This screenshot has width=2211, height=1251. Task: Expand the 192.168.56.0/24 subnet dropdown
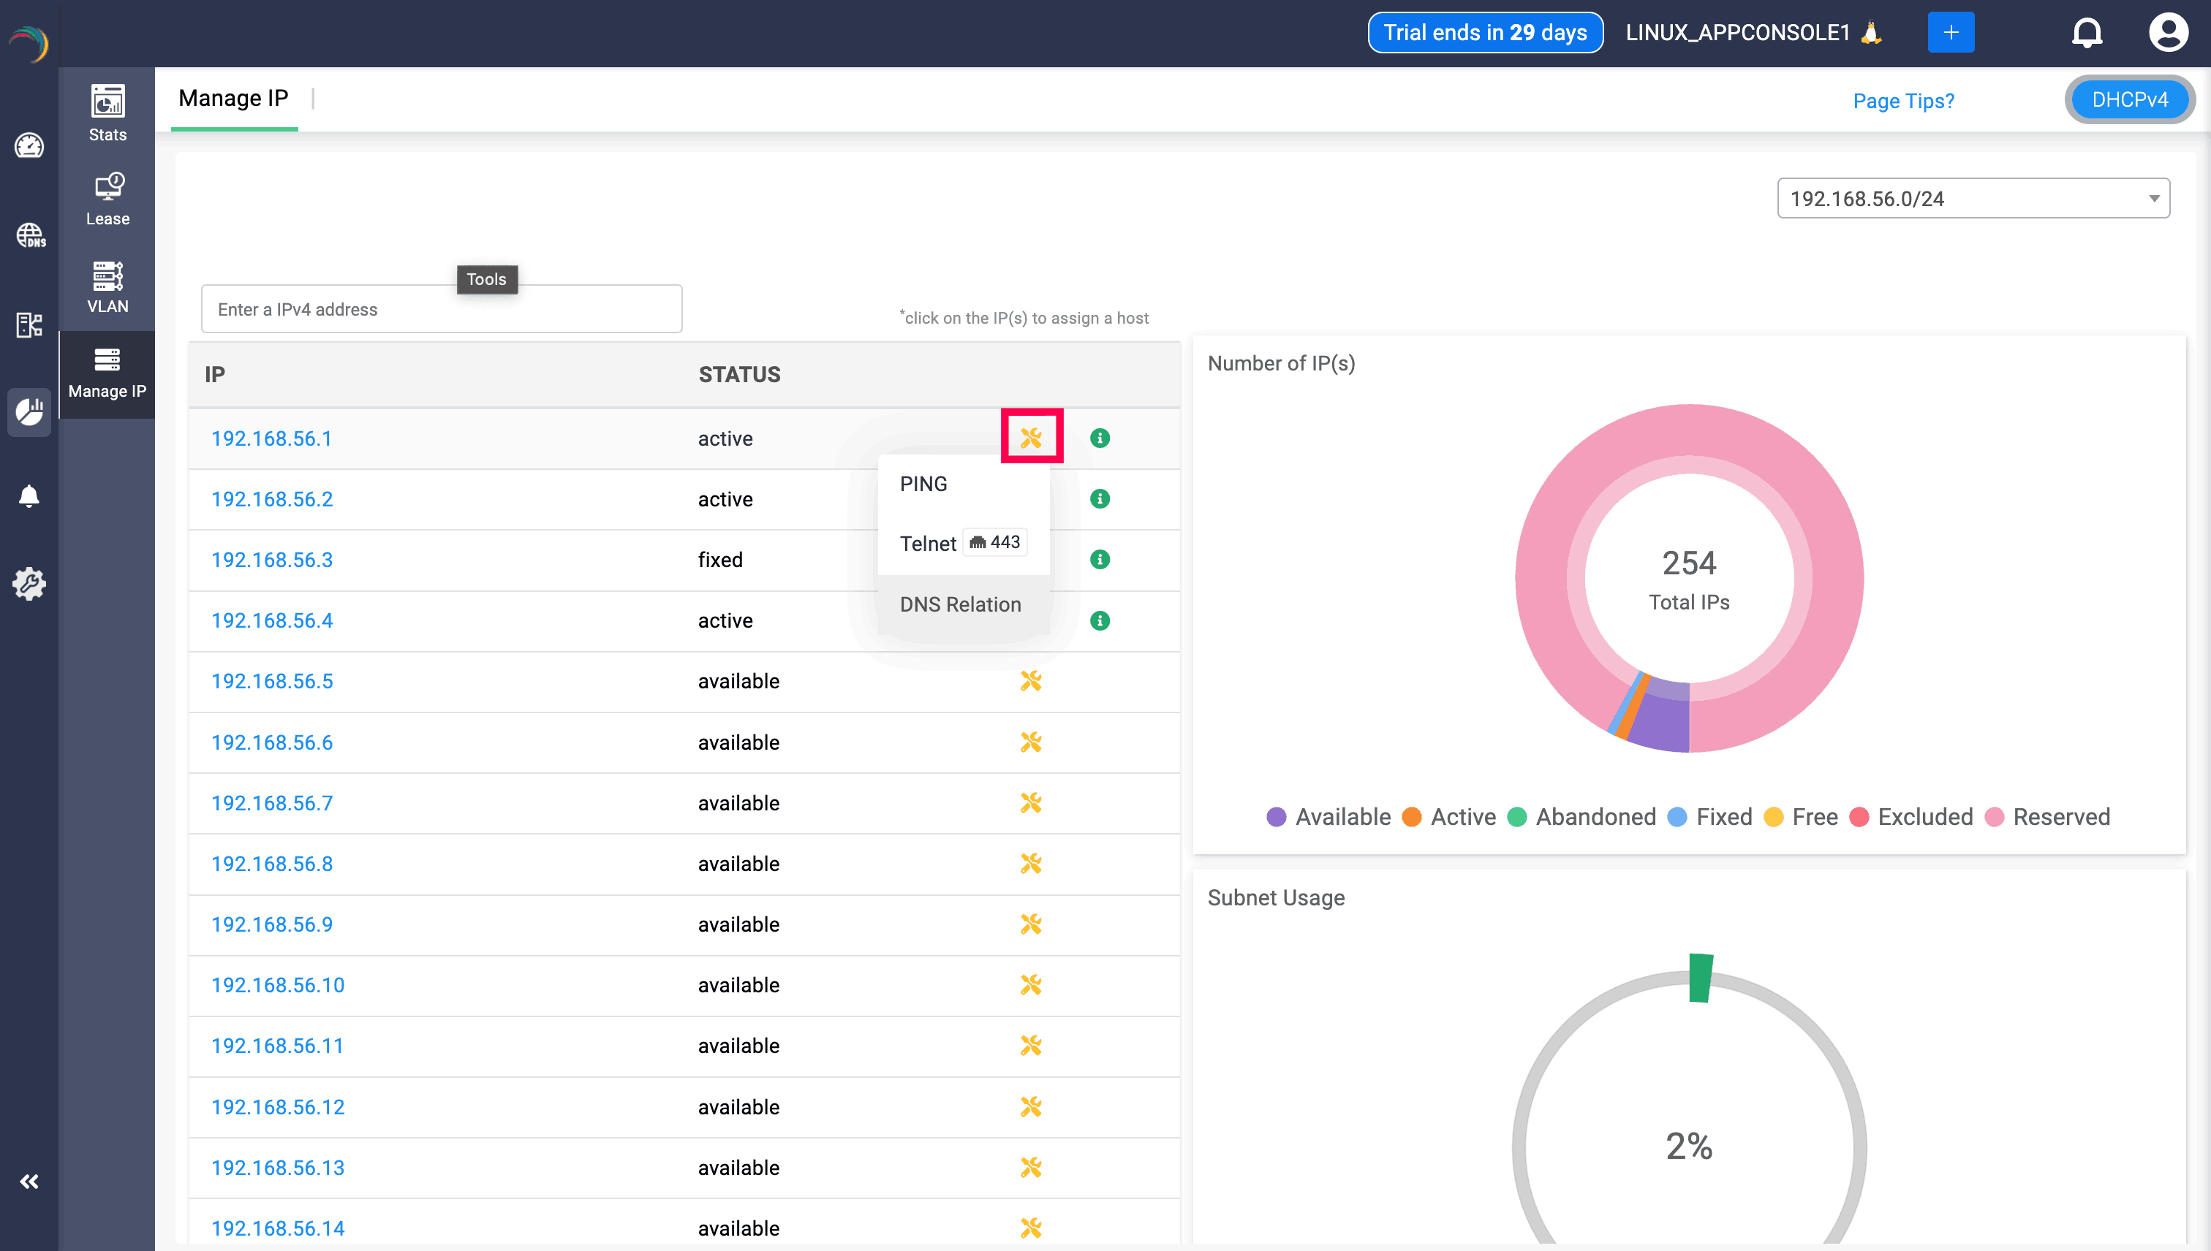pos(1972,199)
